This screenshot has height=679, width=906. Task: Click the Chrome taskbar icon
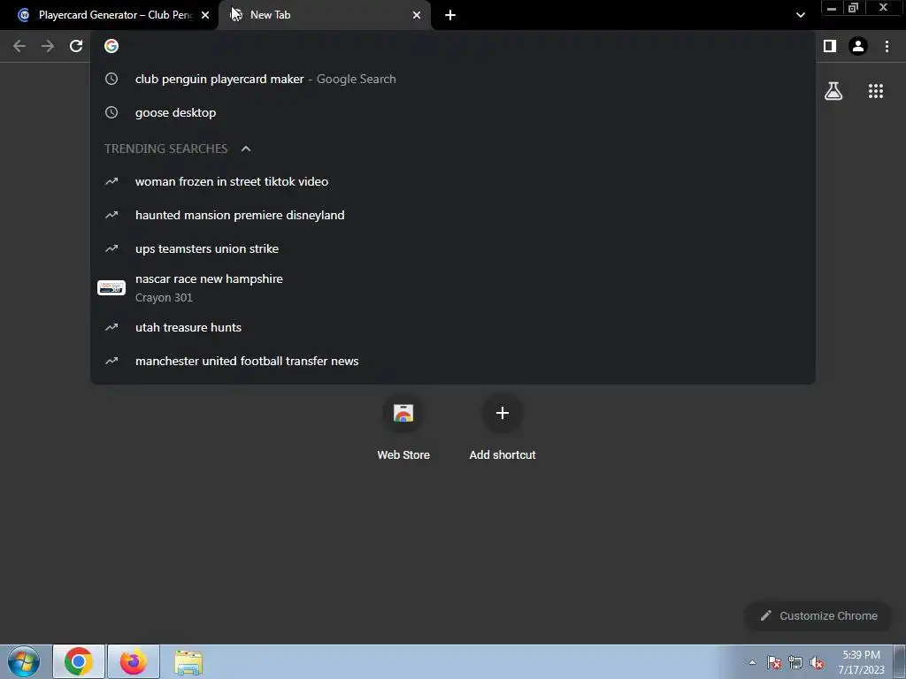79,661
